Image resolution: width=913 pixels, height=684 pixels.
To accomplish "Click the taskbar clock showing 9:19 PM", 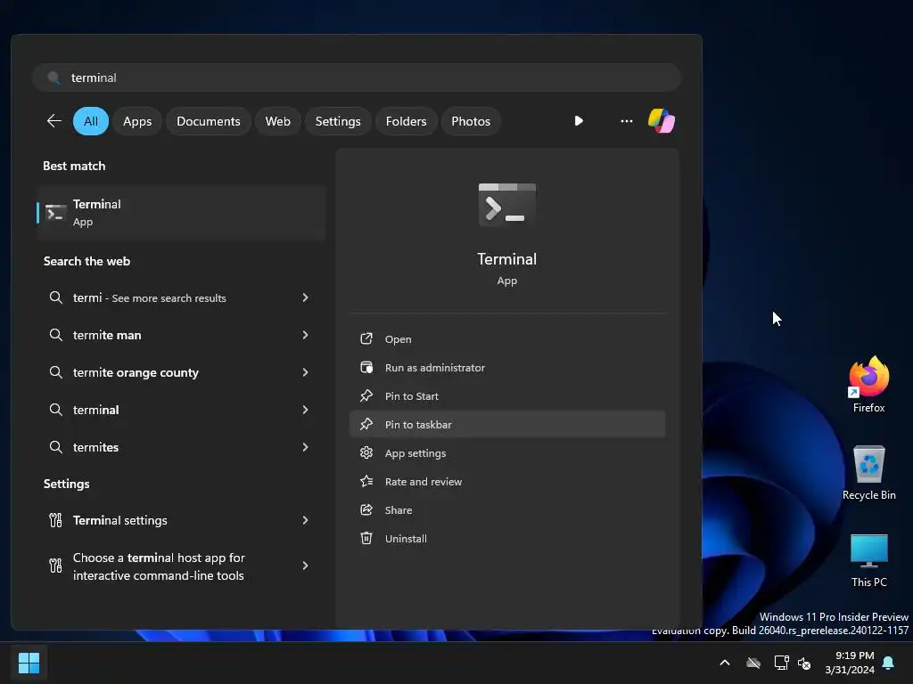I will 850,663.
